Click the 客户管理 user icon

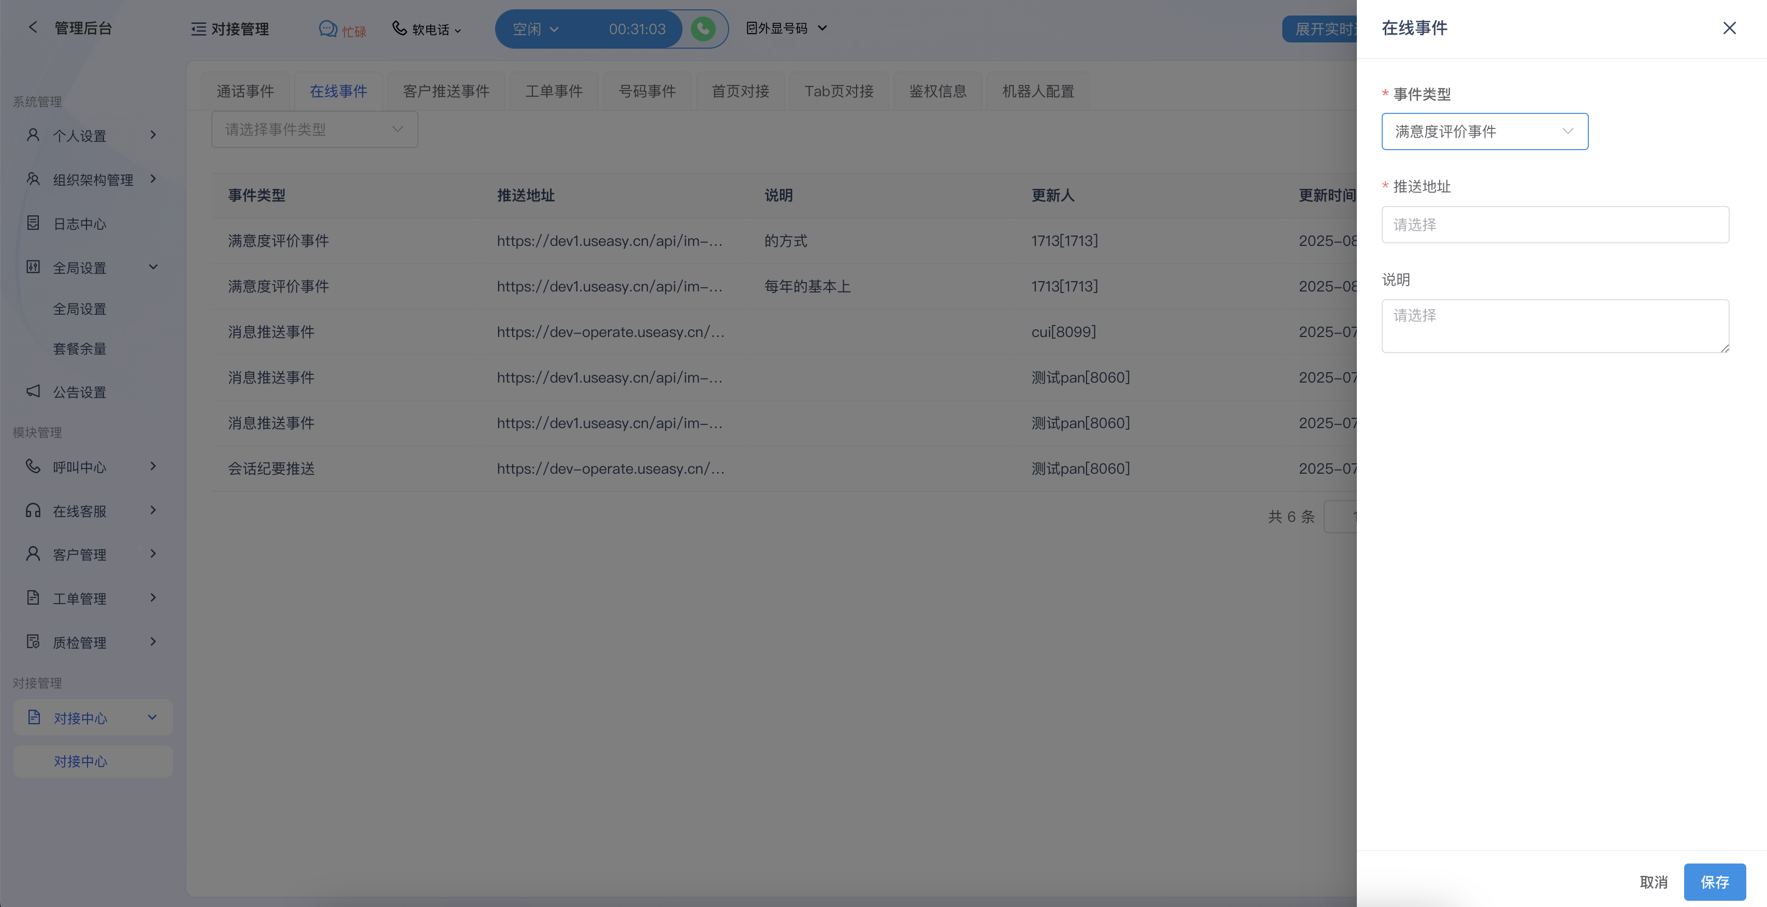pos(33,553)
